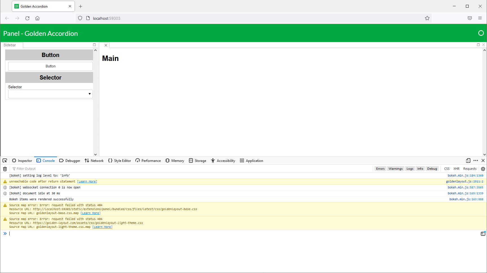Viewport: 487px width, 273px height.
Task: Open Learn More for light-theme.css.map error
Action: coord(102,227)
